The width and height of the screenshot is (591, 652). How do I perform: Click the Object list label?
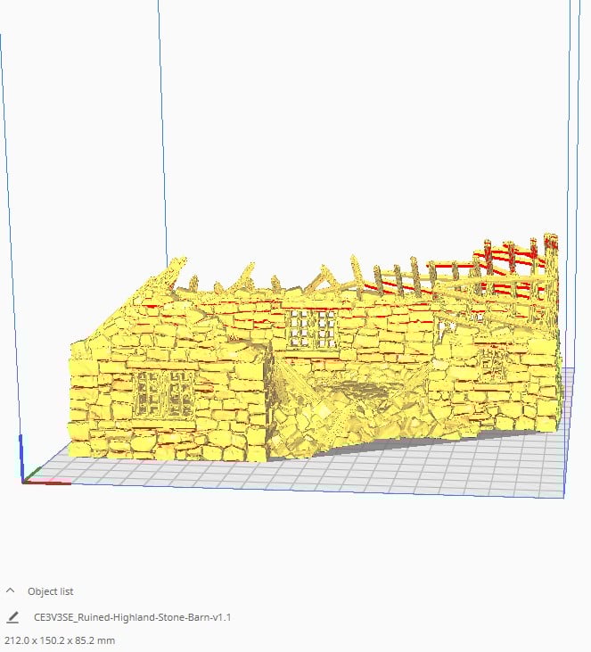(50, 591)
